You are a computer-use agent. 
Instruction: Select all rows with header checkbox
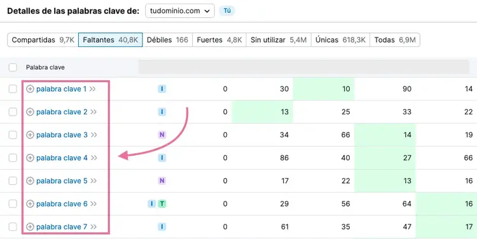coord(13,67)
